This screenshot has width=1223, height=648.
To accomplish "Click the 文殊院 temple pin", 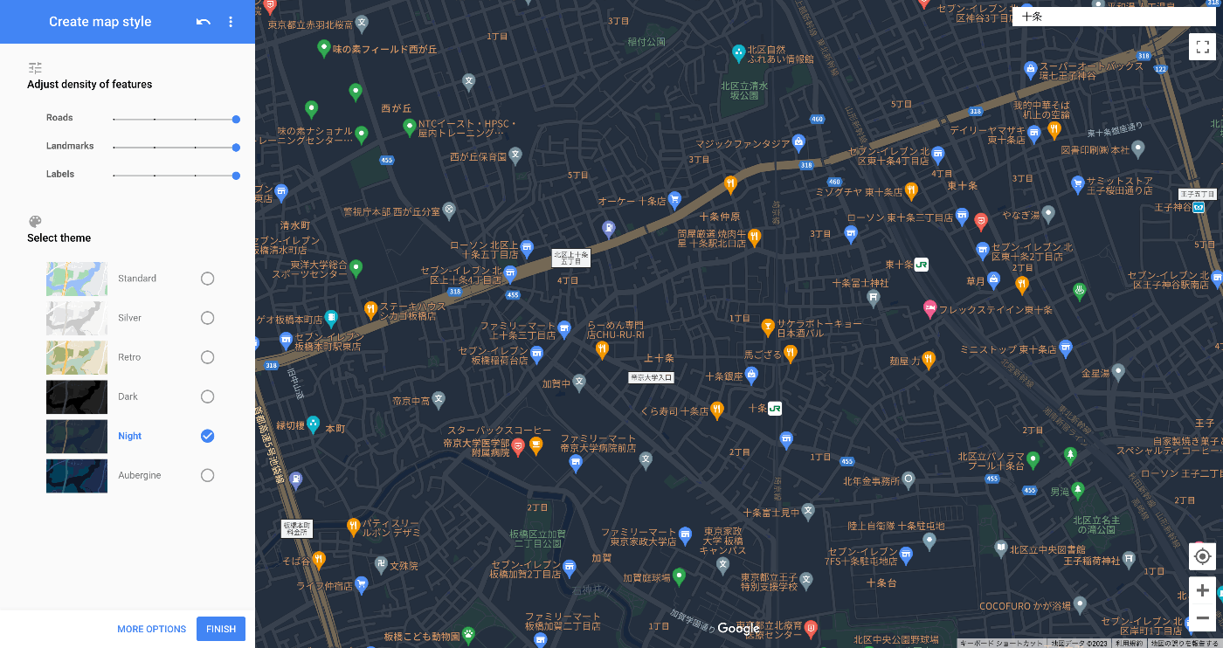I will coord(382,565).
